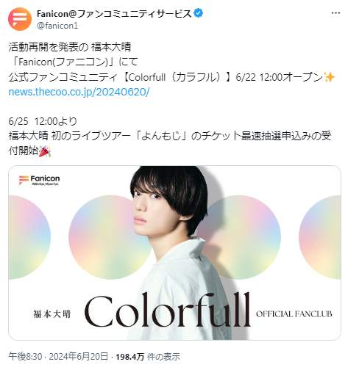Click OFFICIAL FANCLUB text in the banner
348x370 pixels.
click(x=294, y=314)
